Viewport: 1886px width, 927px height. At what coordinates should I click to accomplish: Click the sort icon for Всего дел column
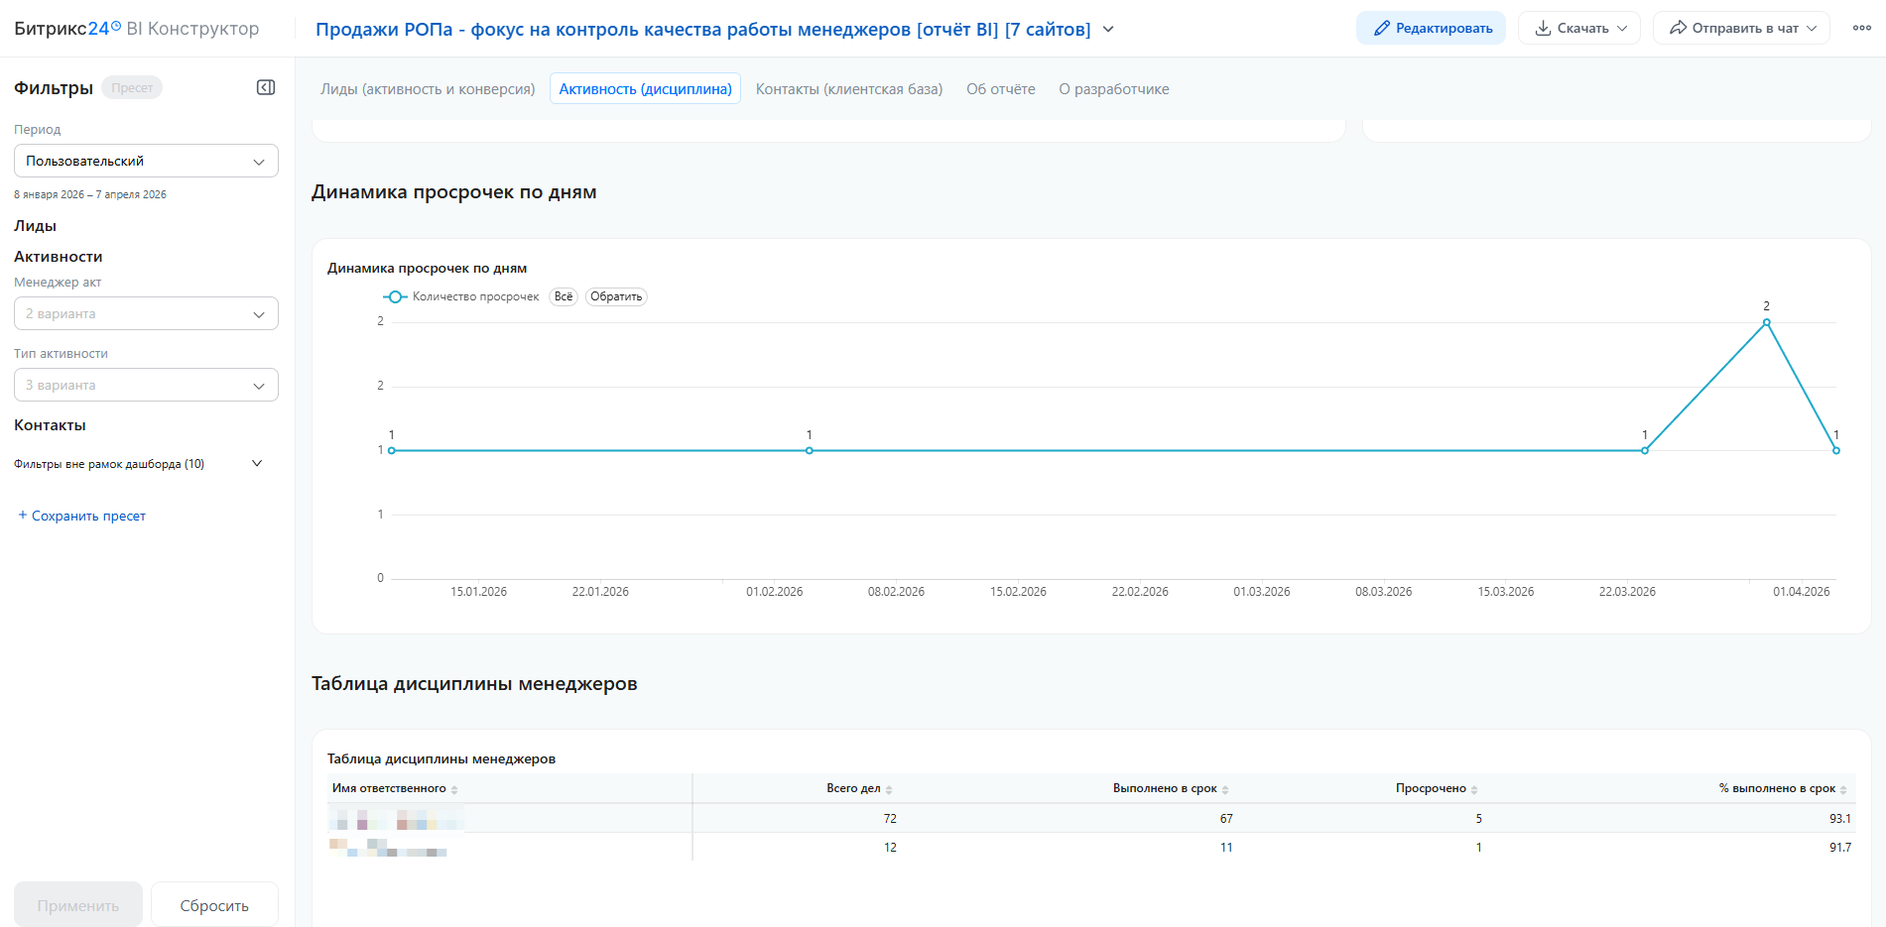click(x=889, y=790)
